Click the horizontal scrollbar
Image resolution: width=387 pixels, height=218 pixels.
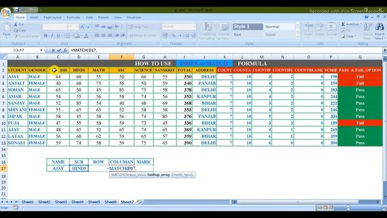coord(298,202)
